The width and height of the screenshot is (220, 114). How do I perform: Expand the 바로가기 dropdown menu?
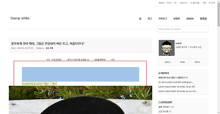pyautogui.click(x=184, y=3)
